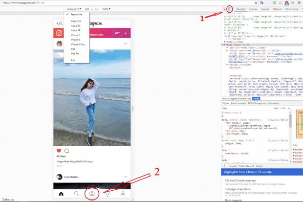The height and width of the screenshot is (202, 303).
Task: Open the taminhkhai username link
Action: [71, 177]
